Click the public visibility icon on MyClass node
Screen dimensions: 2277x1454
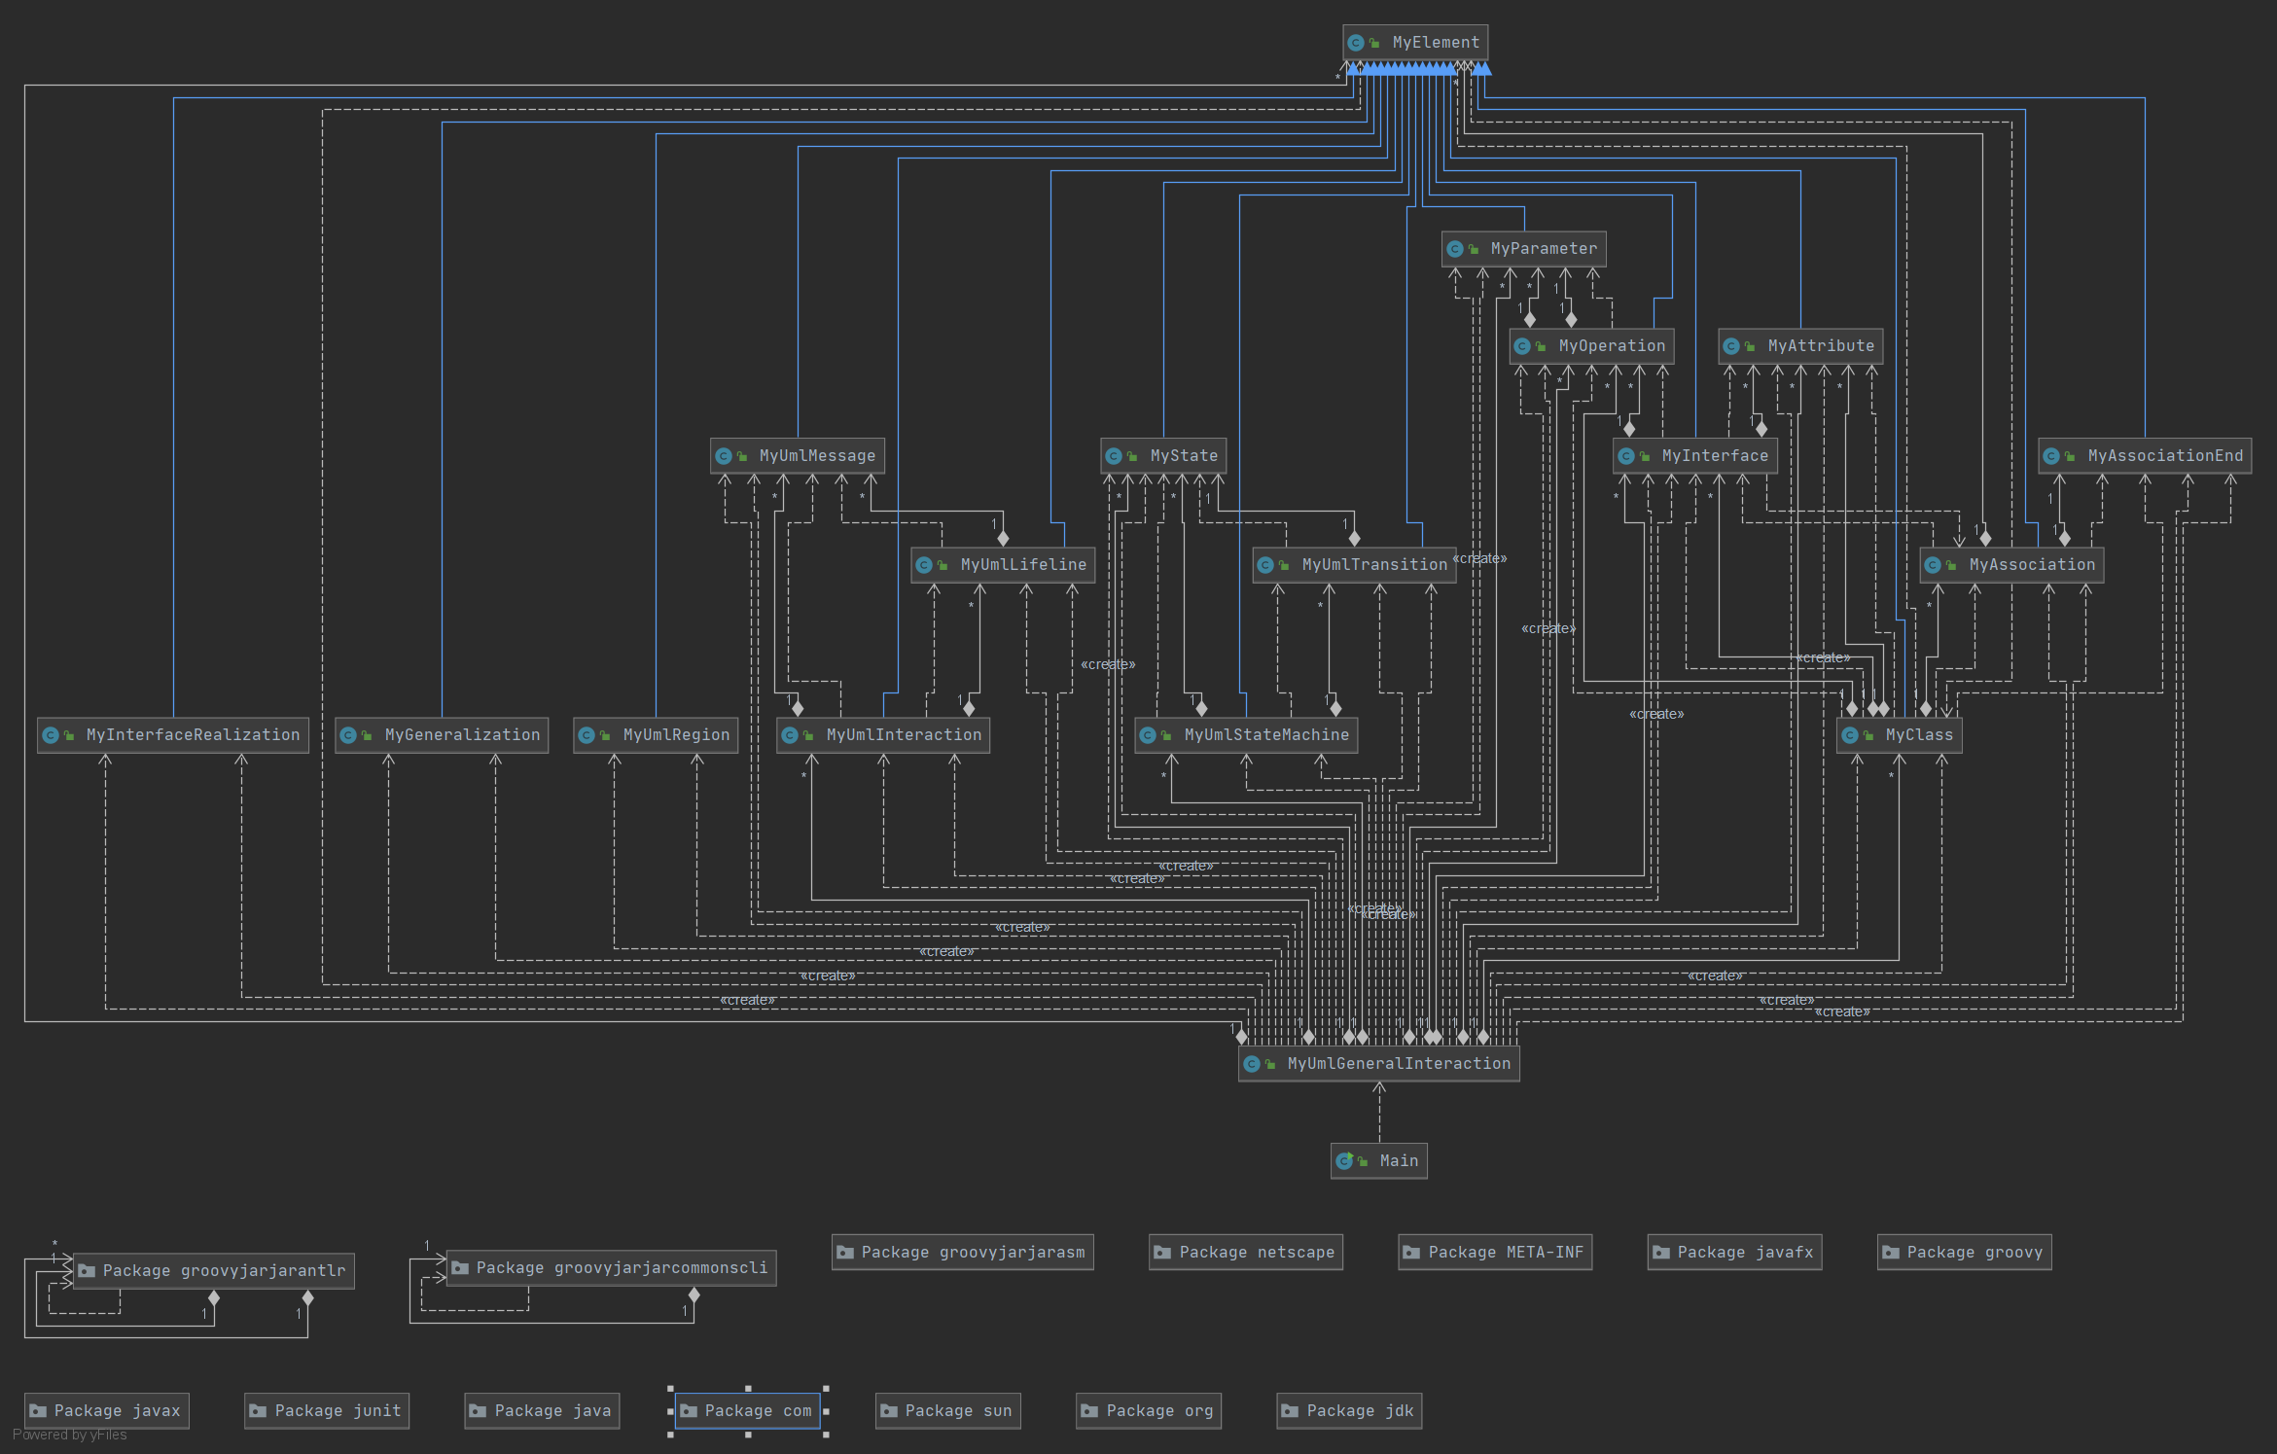(x=1868, y=736)
